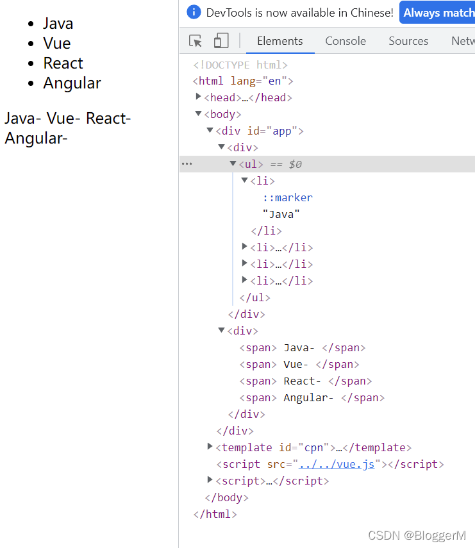This screenshot has height=548, width=475.
Task: Click the Always match button
Action: 438,13
